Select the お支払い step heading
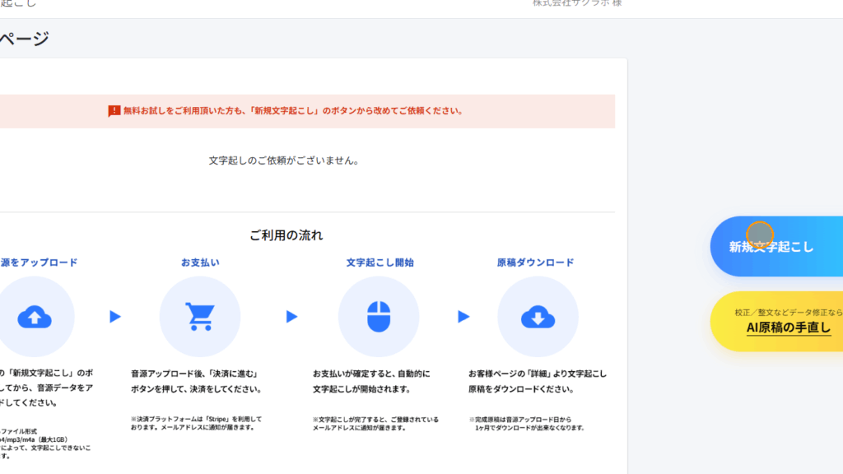Image resolution: width=843 pixels, height=474 pixels. [x=200, y=263]
